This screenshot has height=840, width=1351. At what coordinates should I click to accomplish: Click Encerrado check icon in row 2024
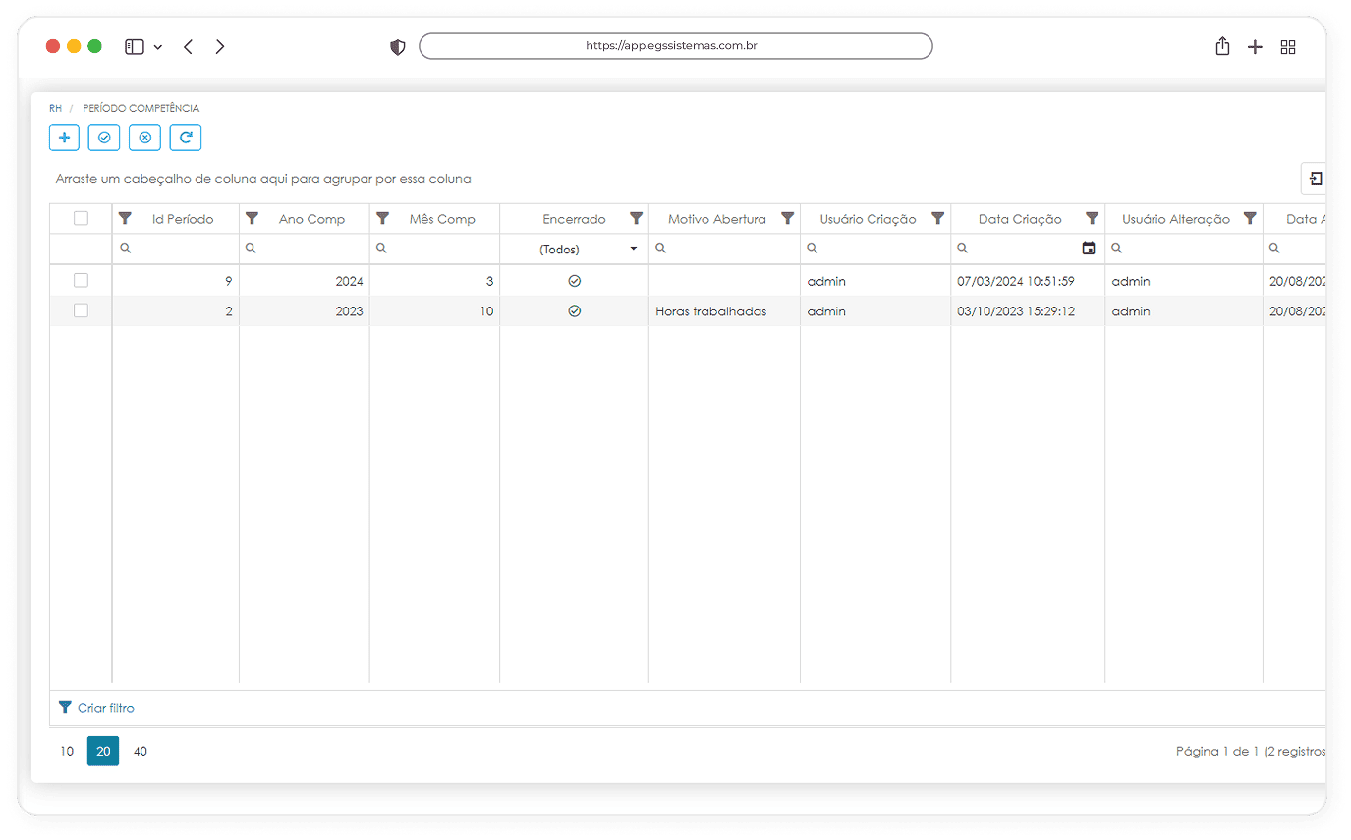click(x=574, y=281)
